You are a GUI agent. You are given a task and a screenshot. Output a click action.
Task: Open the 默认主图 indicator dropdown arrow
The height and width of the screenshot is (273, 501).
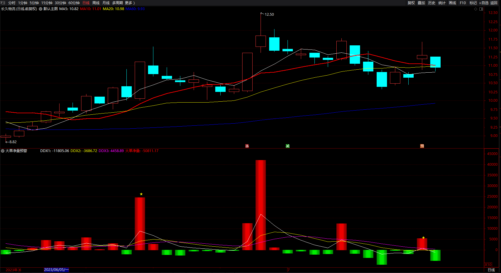(41, 9)
